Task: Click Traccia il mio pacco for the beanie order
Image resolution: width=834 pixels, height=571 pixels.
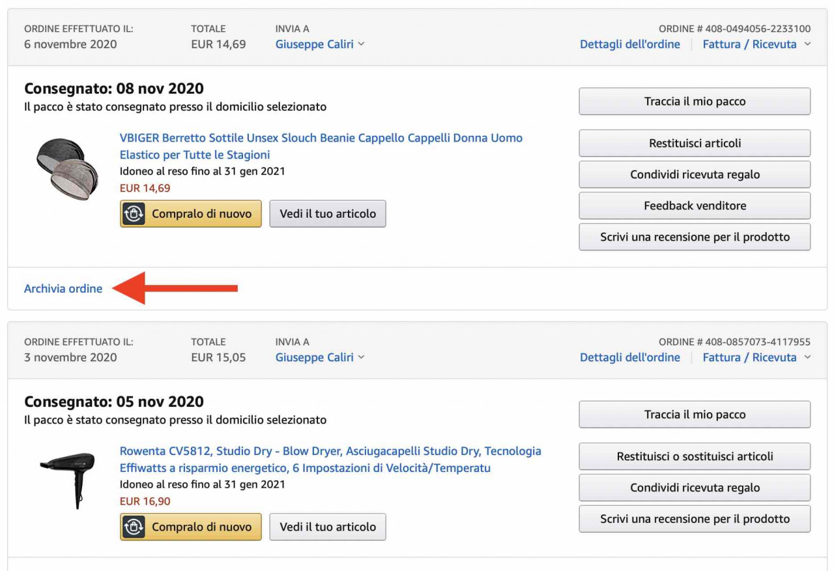Action: coord(695,101)
